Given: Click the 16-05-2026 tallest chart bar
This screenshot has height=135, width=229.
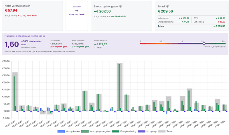Looking at the screenshot, I should (x=120, y=87).
